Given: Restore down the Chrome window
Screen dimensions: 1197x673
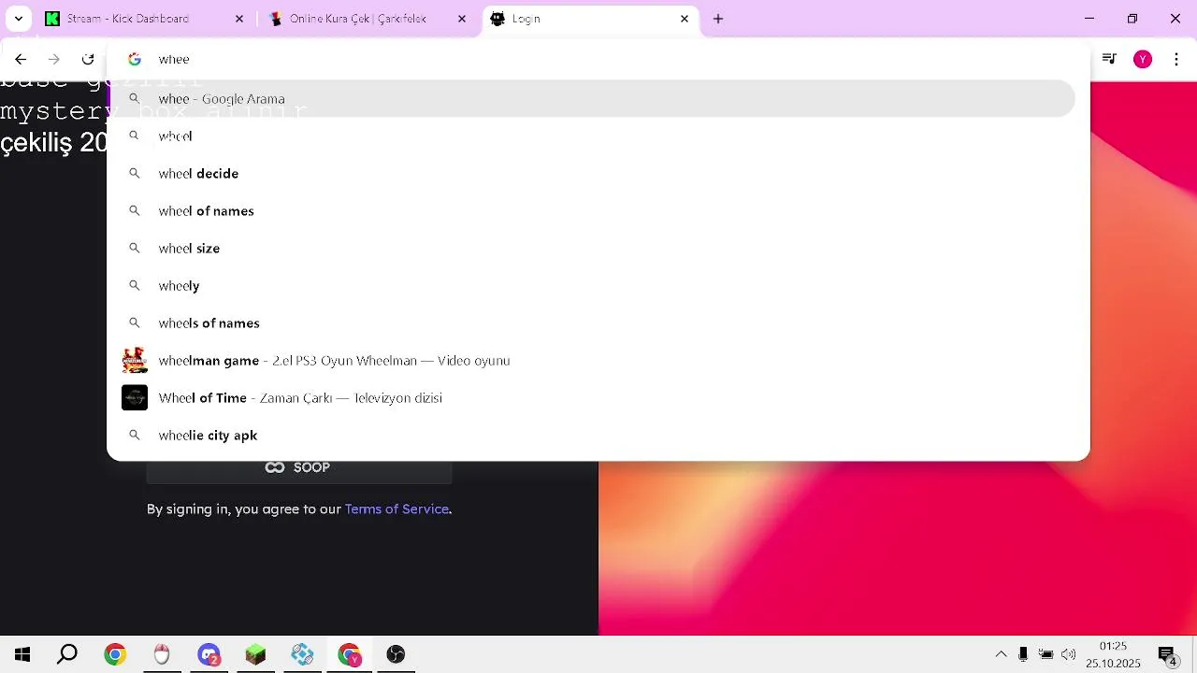Looking at the screenshot, I should point(1132,19).
